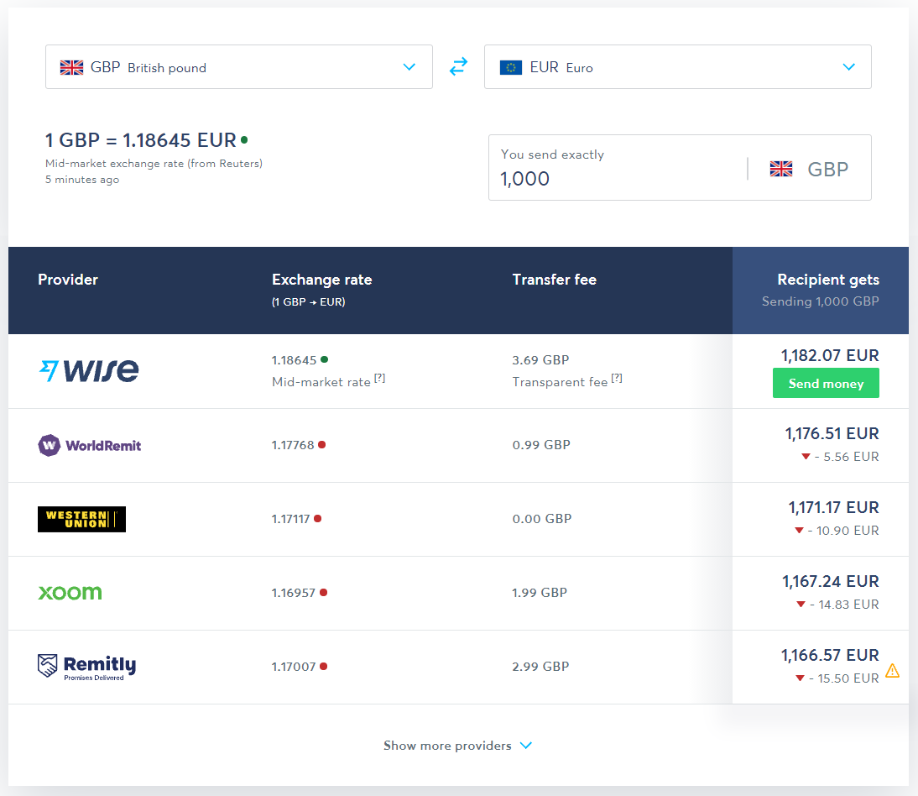The width and height of the screenshot is (918, 796).
Task: Click the 0.99 GBP WorldRemit fee
Action: tap(541, 444)
